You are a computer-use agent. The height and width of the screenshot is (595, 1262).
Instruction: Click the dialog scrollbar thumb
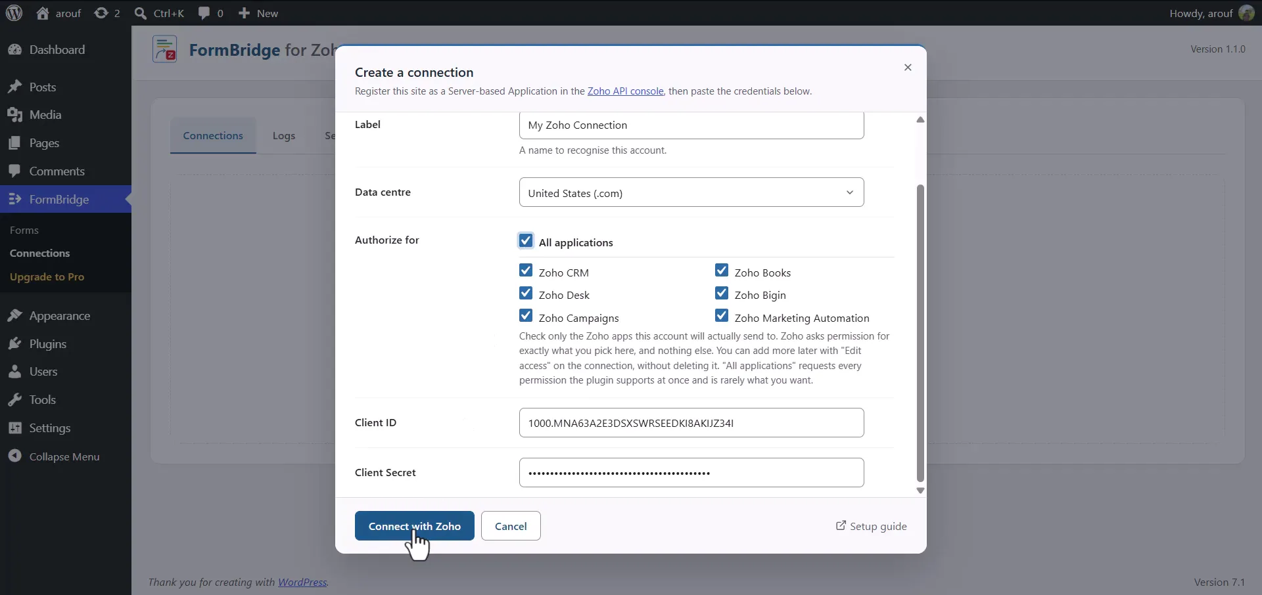(920, 334)
